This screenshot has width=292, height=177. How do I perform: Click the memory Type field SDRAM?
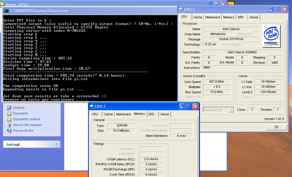(122, 125)
